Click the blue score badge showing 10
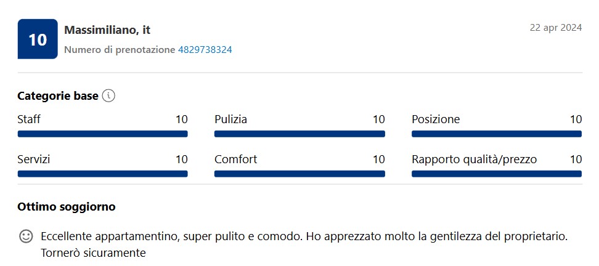Viewport: 599px width, 266px height. (x=38, y=39)
